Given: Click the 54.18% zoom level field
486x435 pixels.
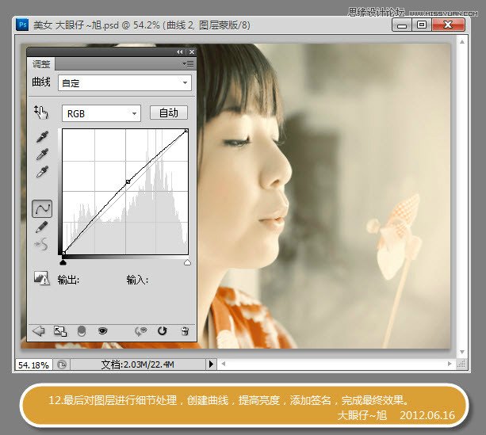Looking at the screenshot, I should pyautogui.click(x=33, y=364).
